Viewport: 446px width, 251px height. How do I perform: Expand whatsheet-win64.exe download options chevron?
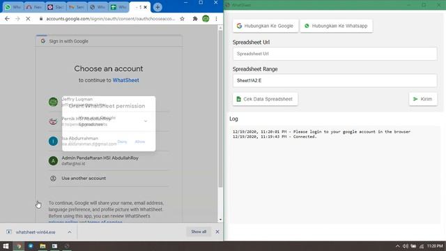tap(70, 232)
